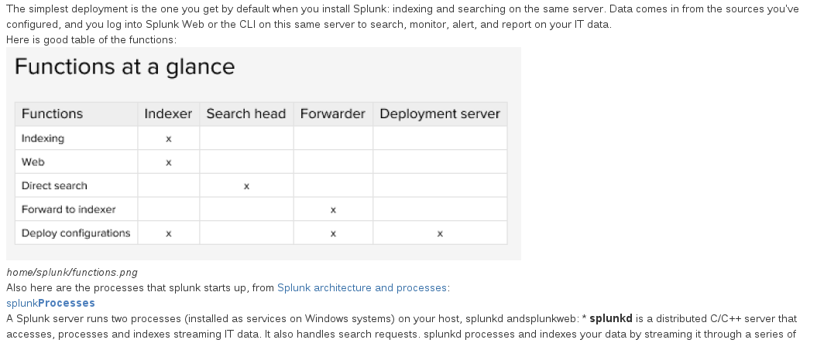Click 'Here is good table of the functions:' line
This screenshot has height=343, width=817.
[x=91, y=40]
